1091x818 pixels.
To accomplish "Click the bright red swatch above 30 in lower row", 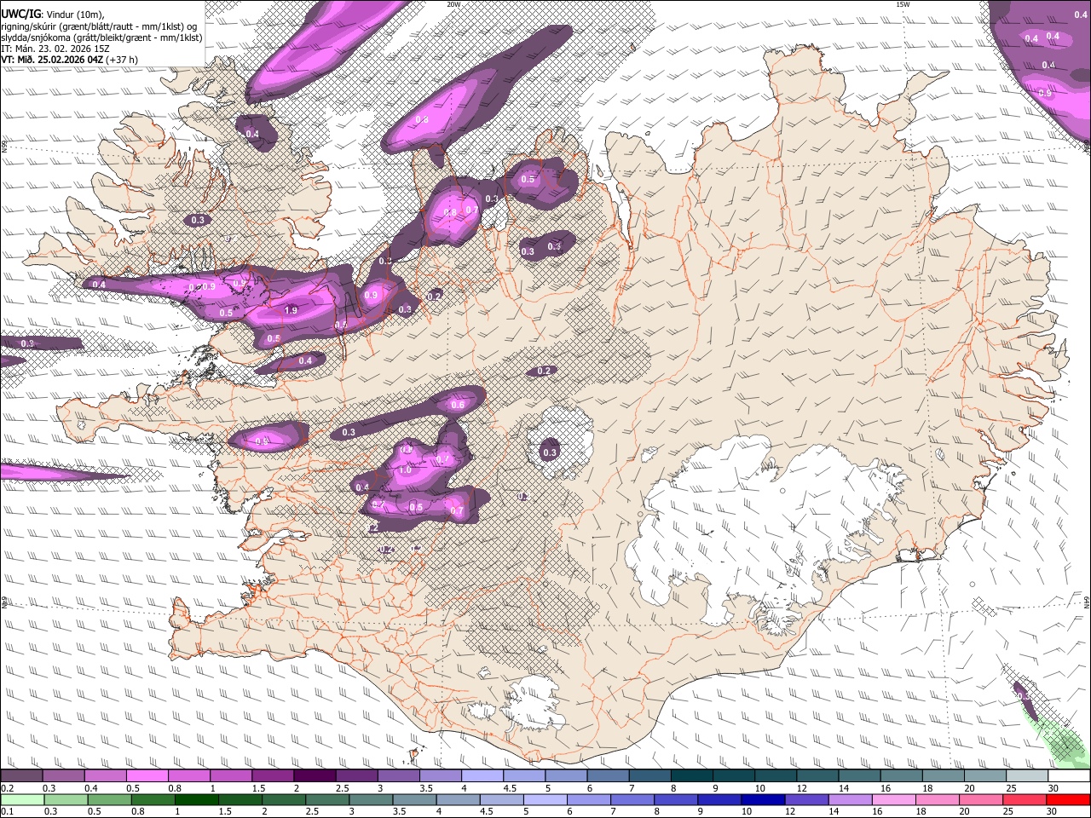I will [x=1069, y=799].
